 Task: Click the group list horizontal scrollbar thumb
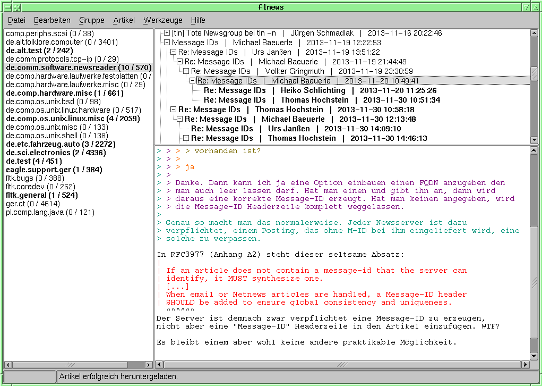pyautogui.click(x=70, y=365)
